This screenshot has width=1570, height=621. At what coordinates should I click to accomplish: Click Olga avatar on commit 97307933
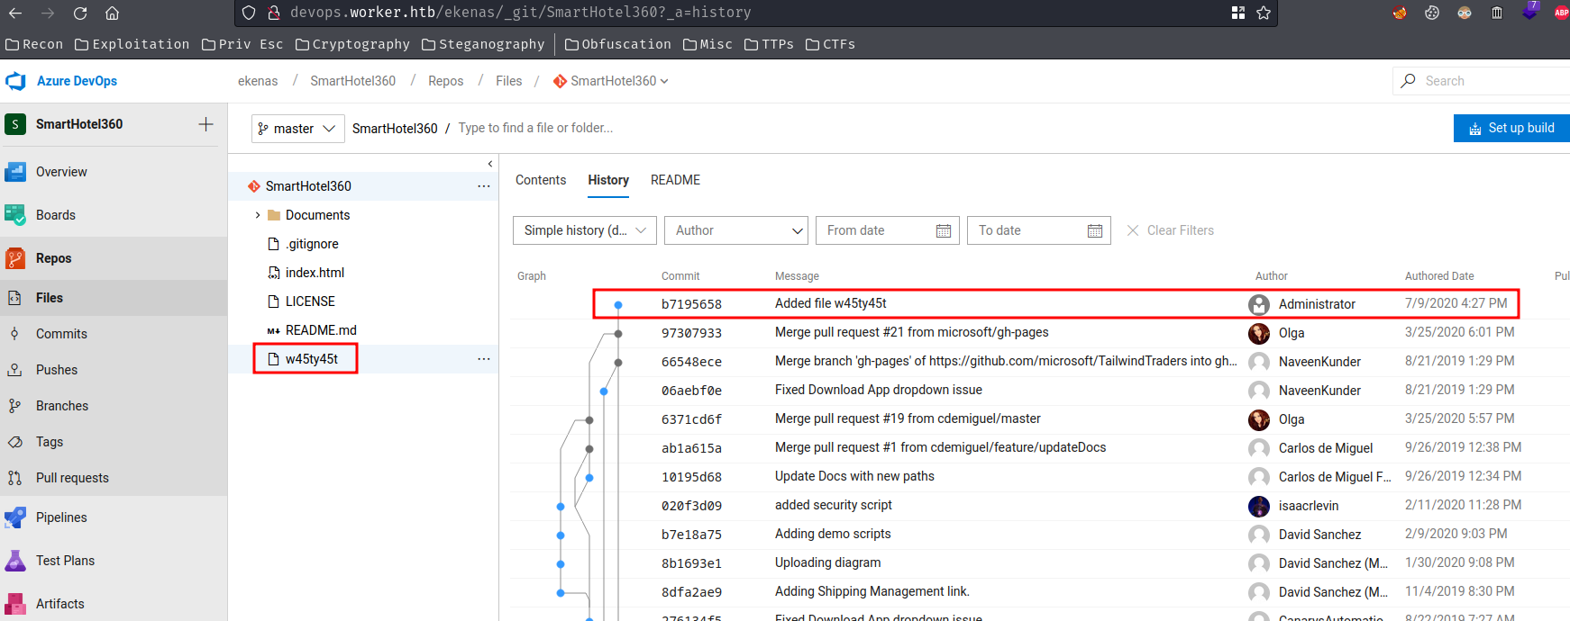point(1259,333)
